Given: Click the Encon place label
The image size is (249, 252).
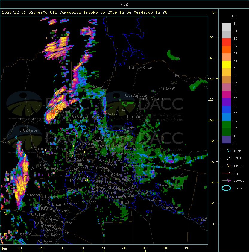Looking at the screenshot, I should [x=180, y=76].
